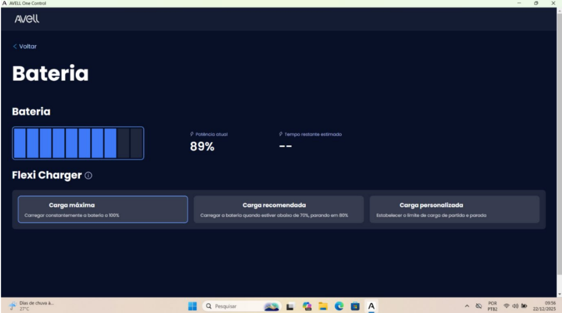Click the Flexi Charger info icon
Image resolution: width=562 pixels, height=313 pixels.
[88, 175]
